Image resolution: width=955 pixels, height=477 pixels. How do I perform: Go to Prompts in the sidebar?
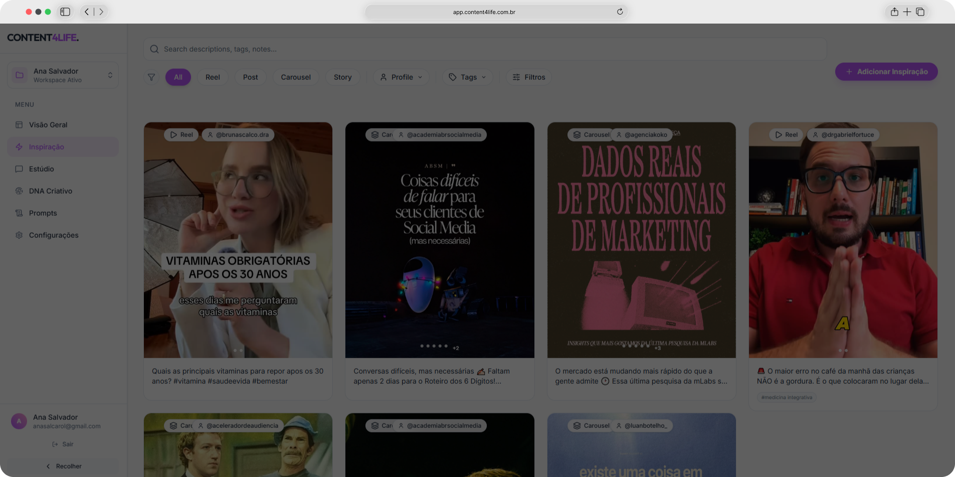click(63, 213)
